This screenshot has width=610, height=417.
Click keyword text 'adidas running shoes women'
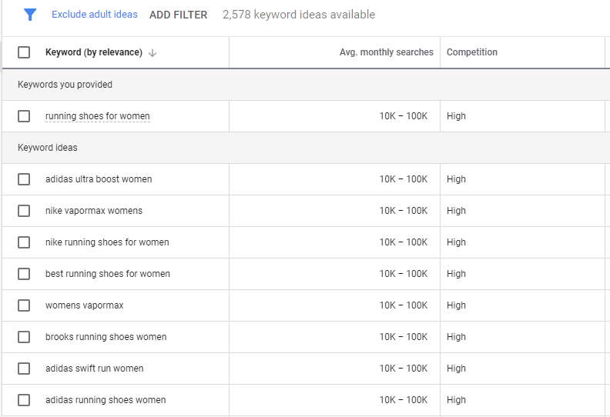tap(106, 399)
